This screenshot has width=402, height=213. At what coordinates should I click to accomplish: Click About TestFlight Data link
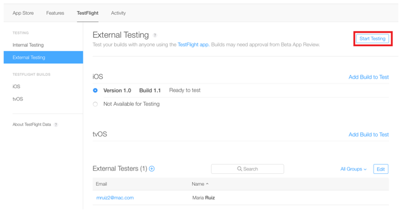(32, 124)
